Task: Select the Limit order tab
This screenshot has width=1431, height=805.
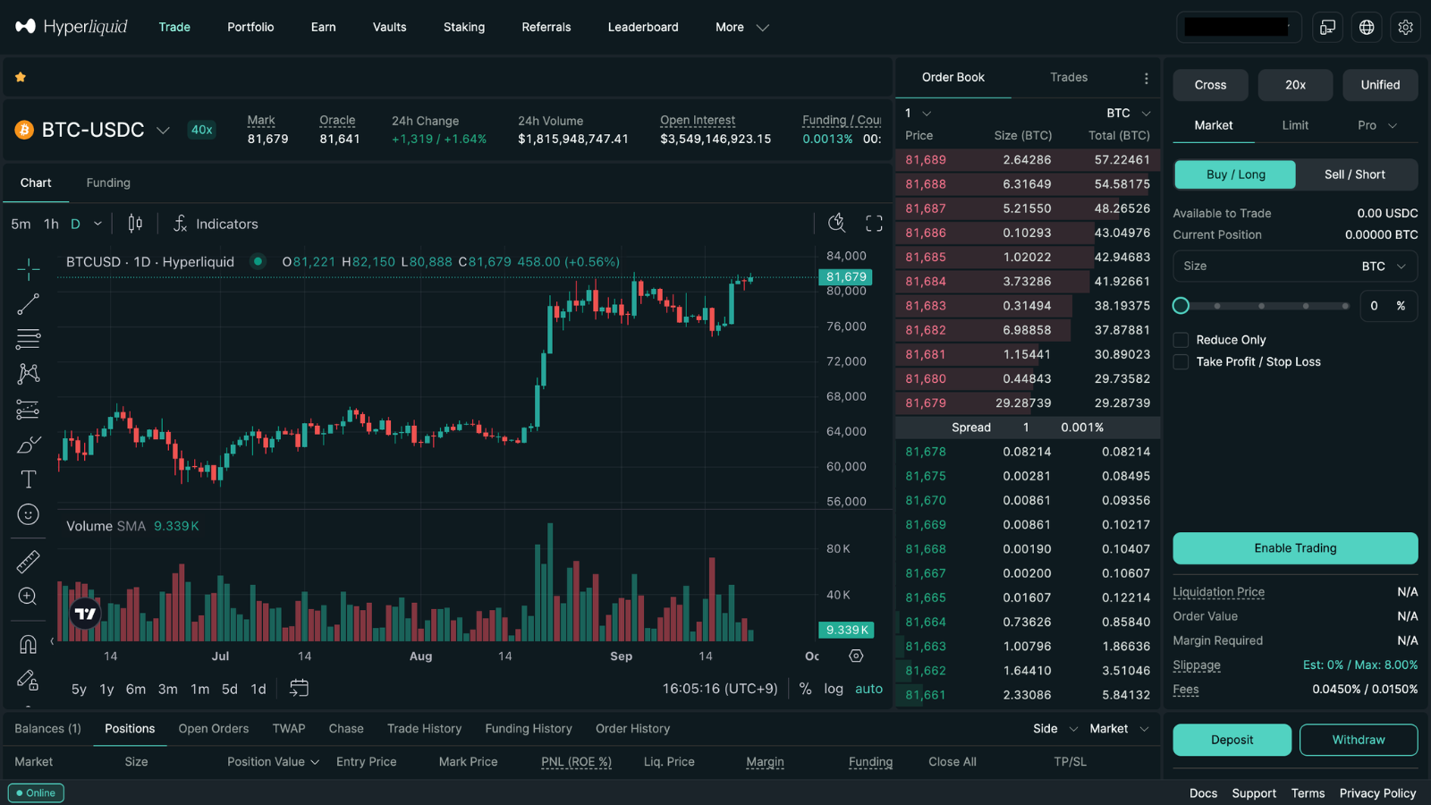Action: point(1295,125)
